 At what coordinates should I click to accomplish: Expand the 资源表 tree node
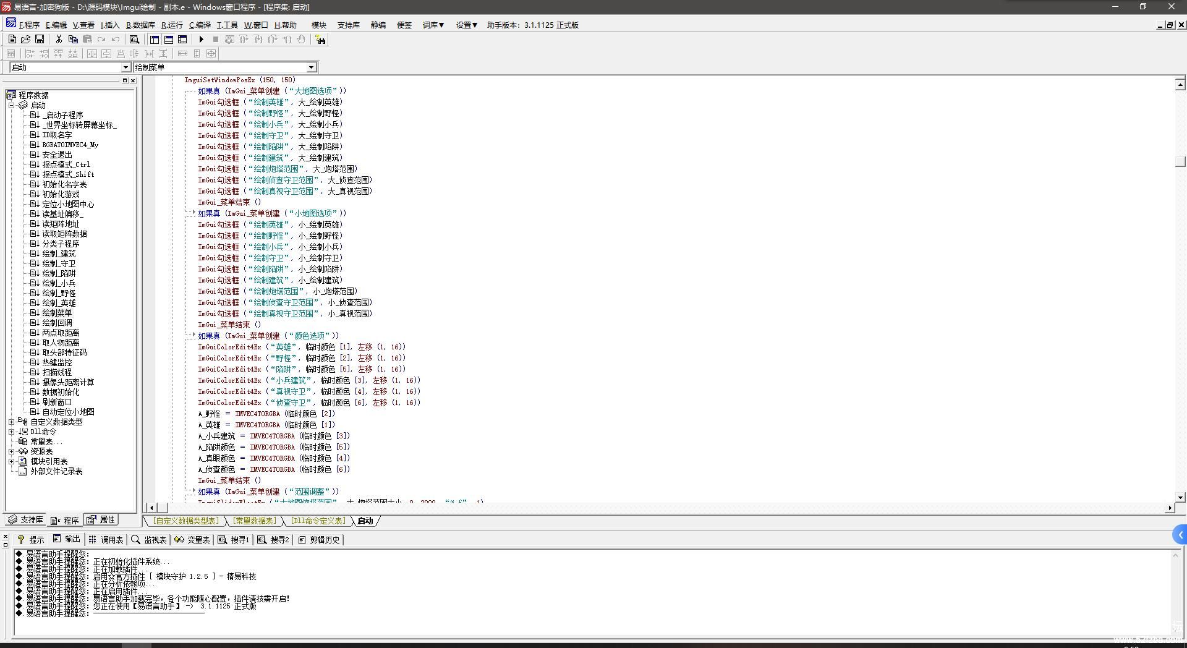(11, 451)
